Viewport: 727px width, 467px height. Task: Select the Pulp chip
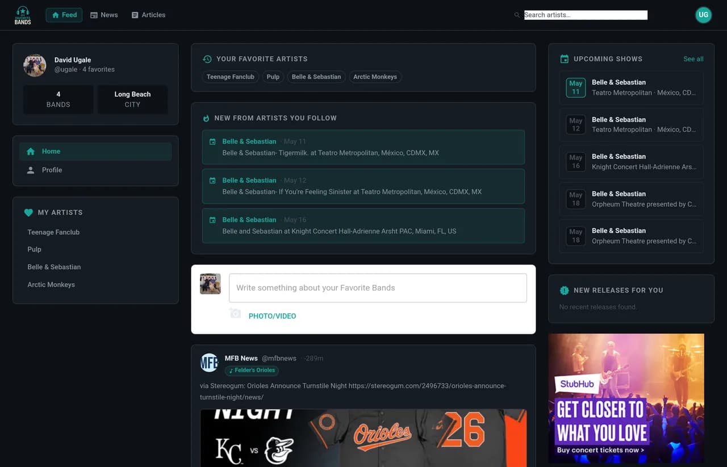point(273,77)
